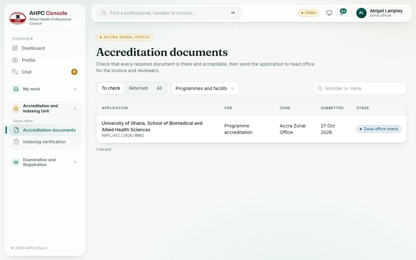The height and width of the screenshot is (260, 416).
Task: Click the Accreditation and Indexing Unit icon
Action: pyautogui.click(x=16, y=109)
